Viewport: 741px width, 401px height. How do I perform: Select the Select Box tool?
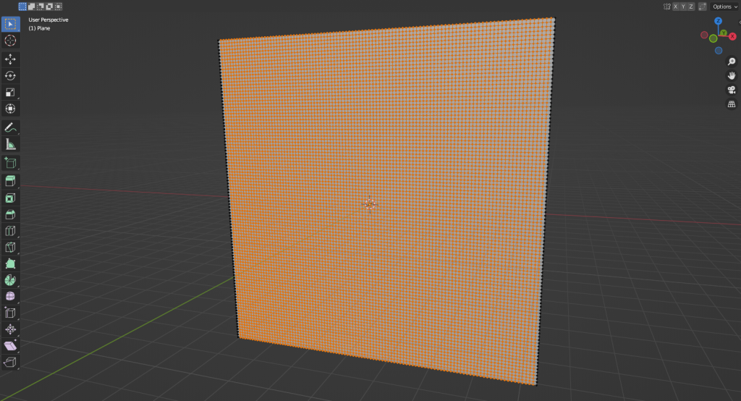click(10, 24)
